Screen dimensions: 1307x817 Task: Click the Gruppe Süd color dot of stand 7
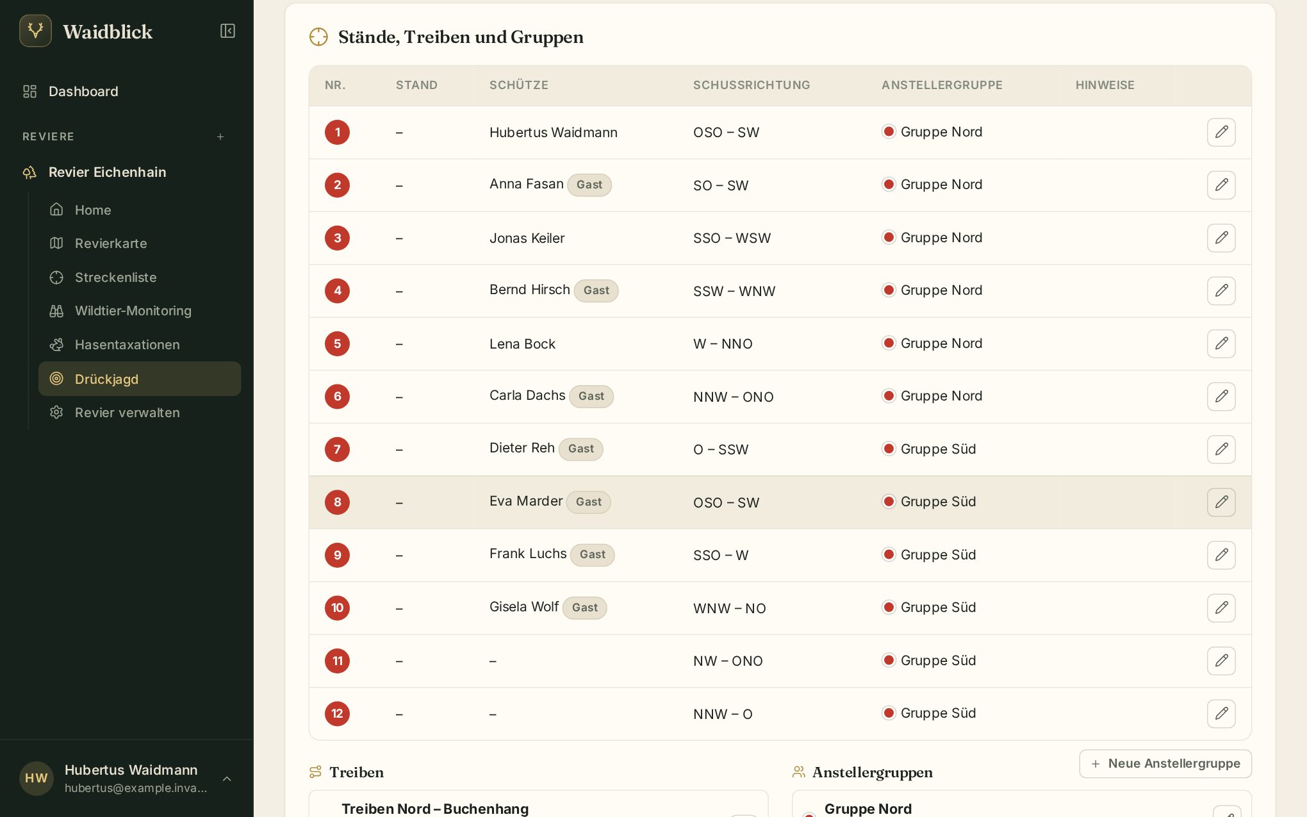click(x=889, y=449)
